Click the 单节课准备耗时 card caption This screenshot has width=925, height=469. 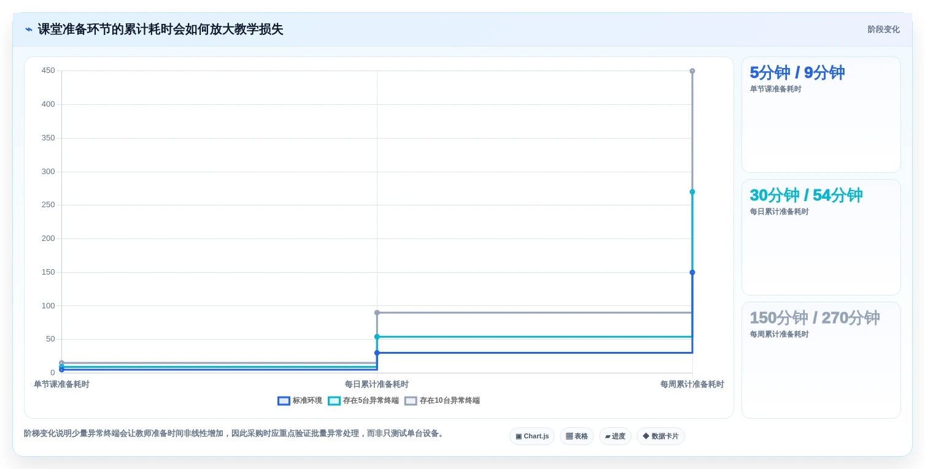[775, 89]
